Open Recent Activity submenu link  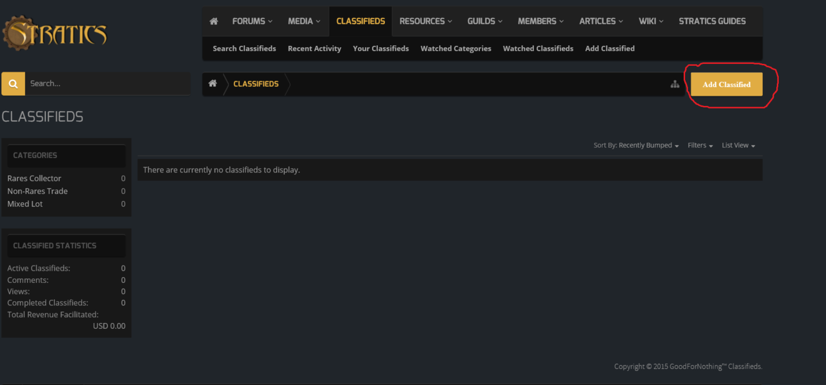[315, 48]
